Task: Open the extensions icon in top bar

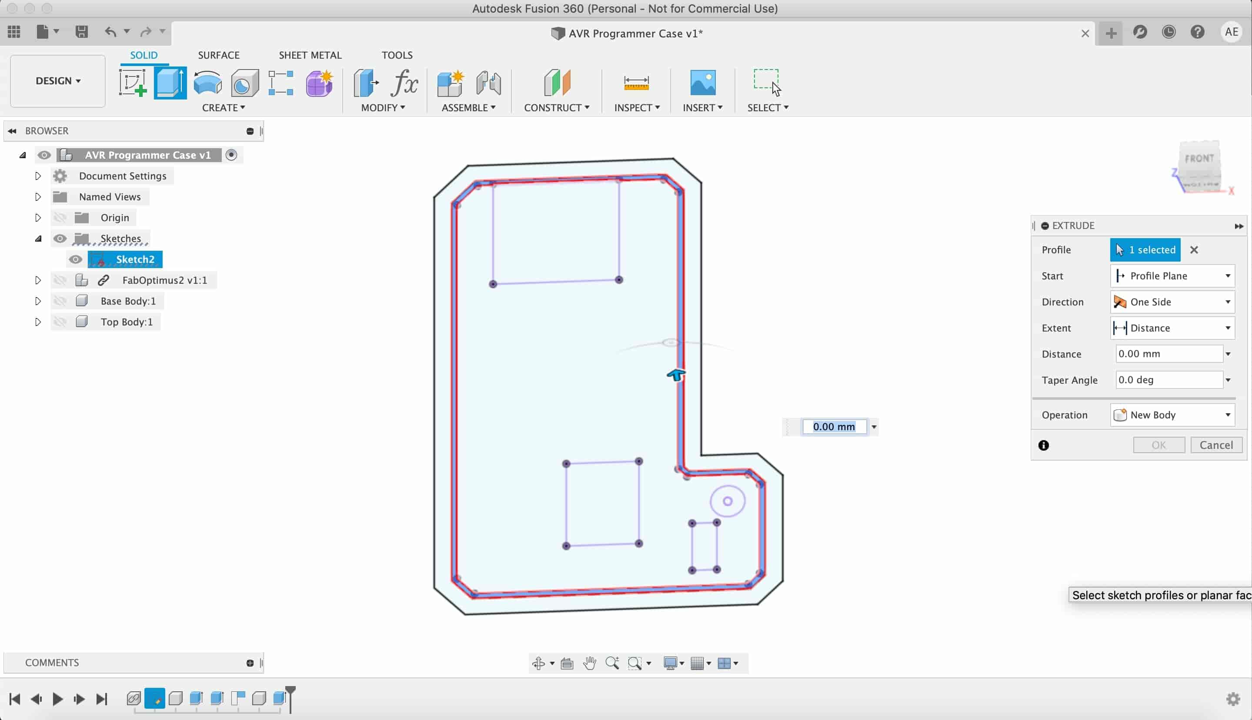Action: coord(1140,32)
